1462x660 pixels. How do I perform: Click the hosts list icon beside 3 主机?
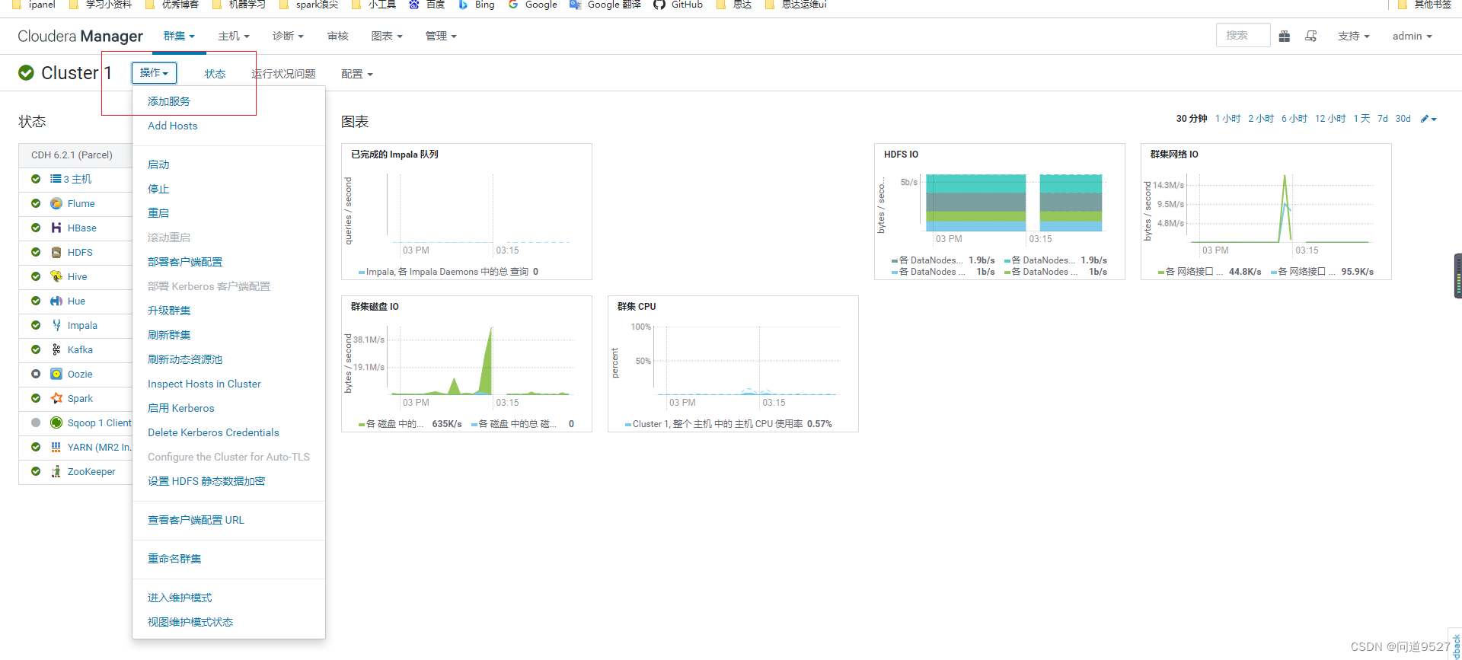[56, 179]
